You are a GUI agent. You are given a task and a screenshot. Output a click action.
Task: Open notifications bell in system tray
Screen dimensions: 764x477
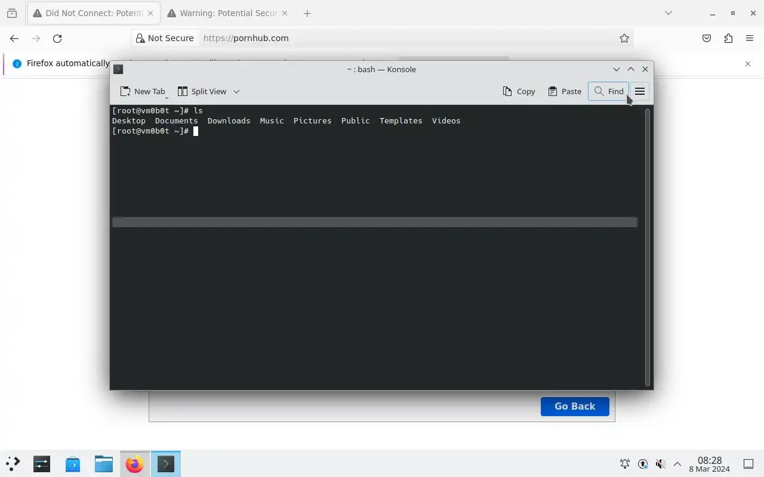[x=625, y=464]
